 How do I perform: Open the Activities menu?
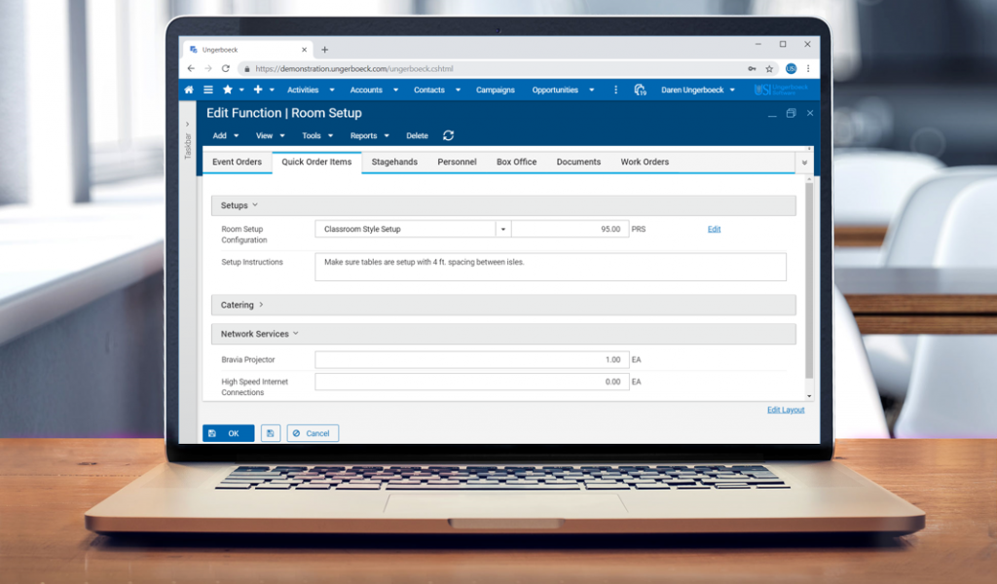308,90
